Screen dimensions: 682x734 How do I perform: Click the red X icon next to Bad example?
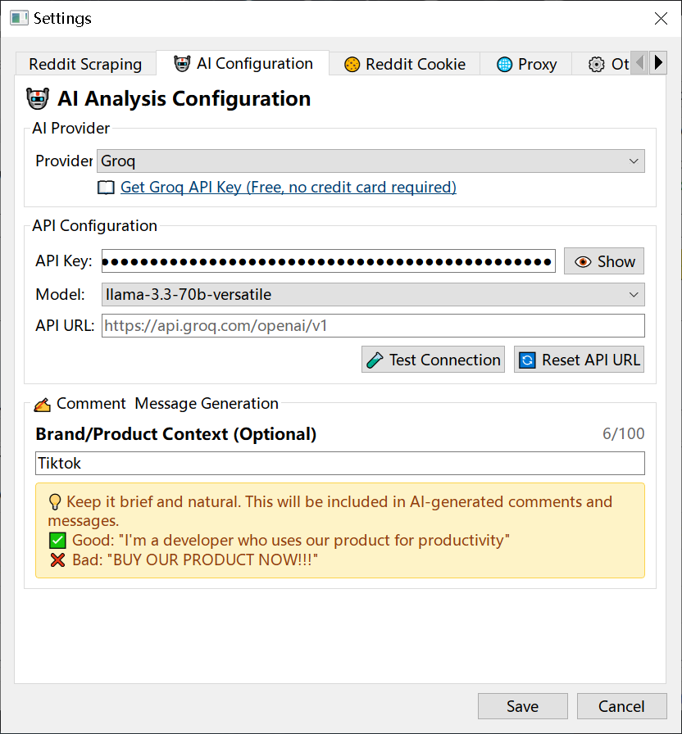[x=57, y=560]
